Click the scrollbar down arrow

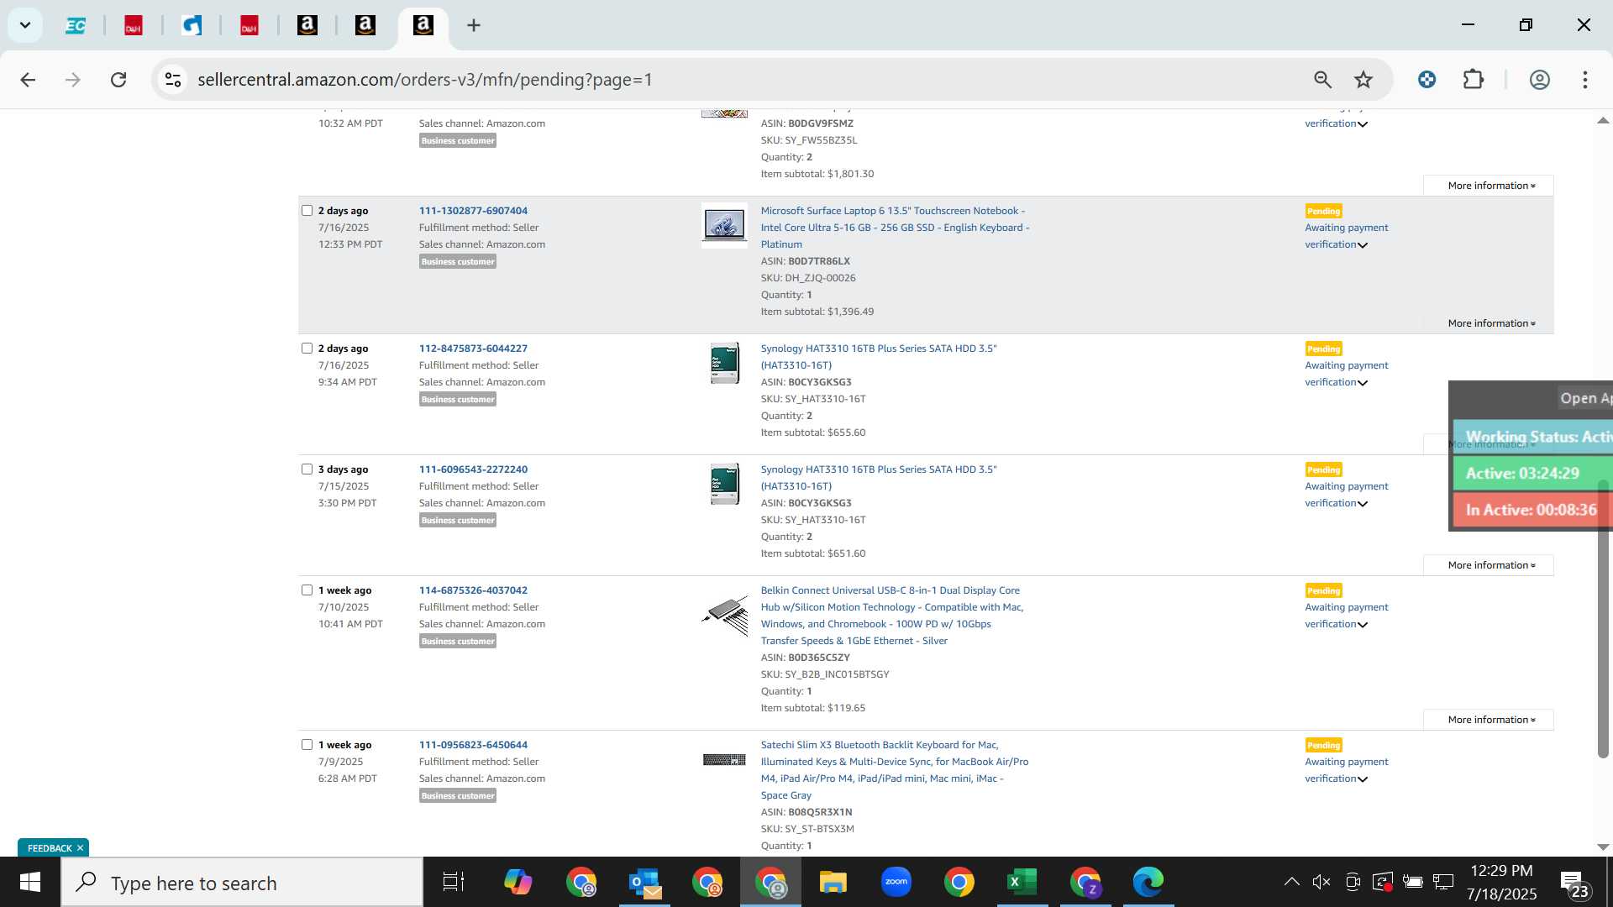tap(1603, 847)
